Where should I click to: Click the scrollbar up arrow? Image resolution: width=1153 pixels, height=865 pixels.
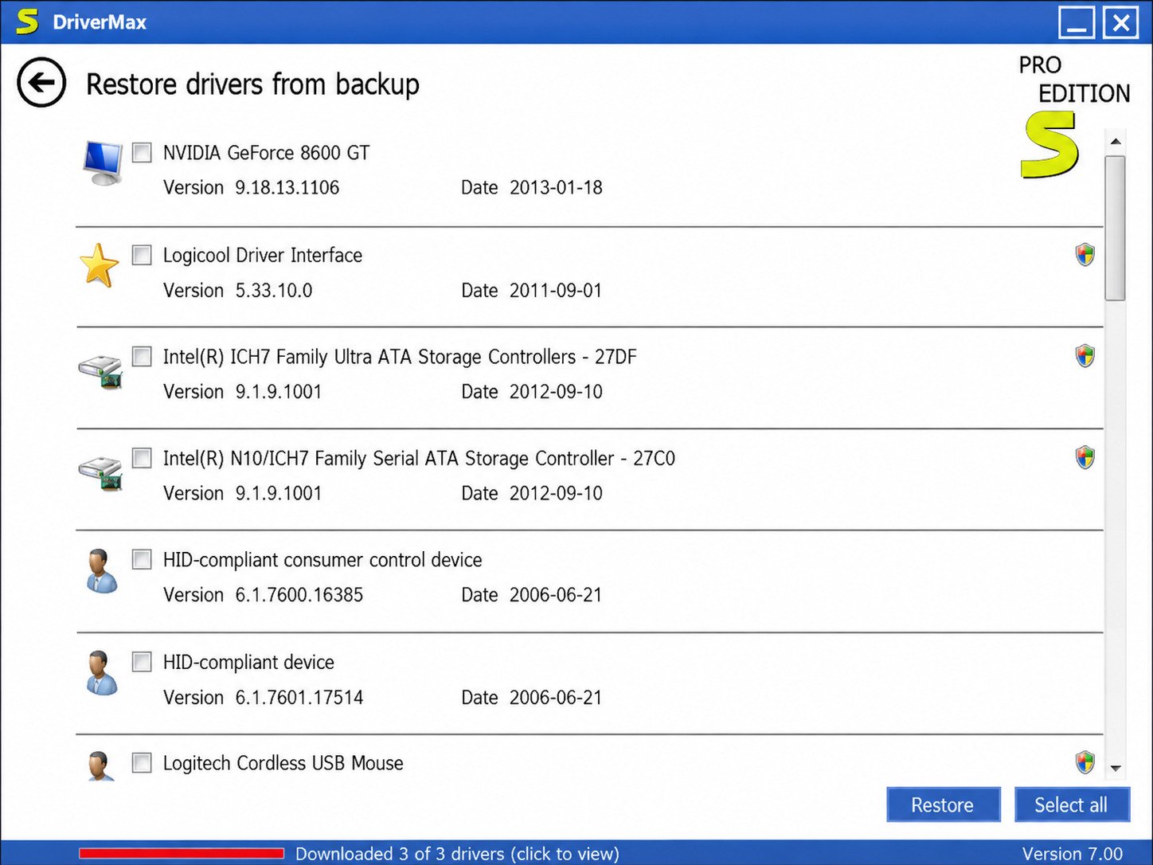[1116, 141]
